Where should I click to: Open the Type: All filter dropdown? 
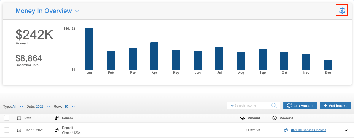click(x=21, y=107)
